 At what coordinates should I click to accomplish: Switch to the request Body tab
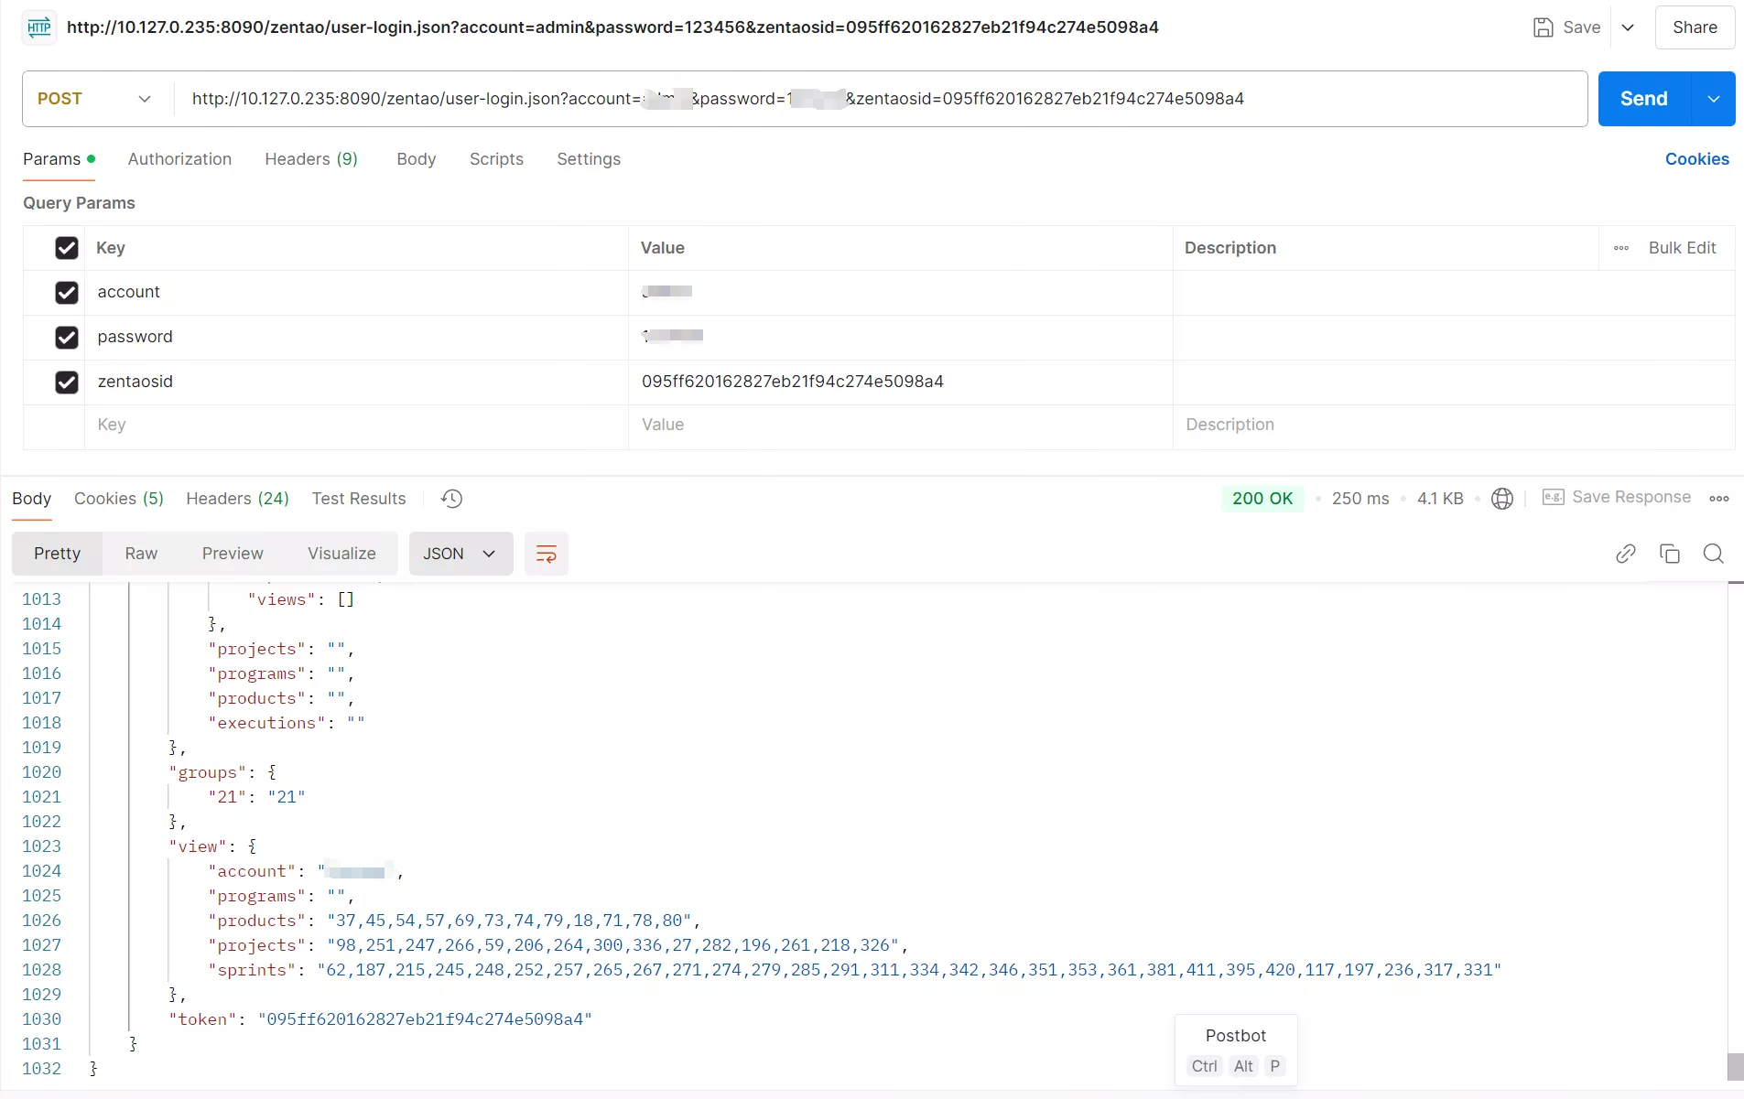[x=417, y=159]
